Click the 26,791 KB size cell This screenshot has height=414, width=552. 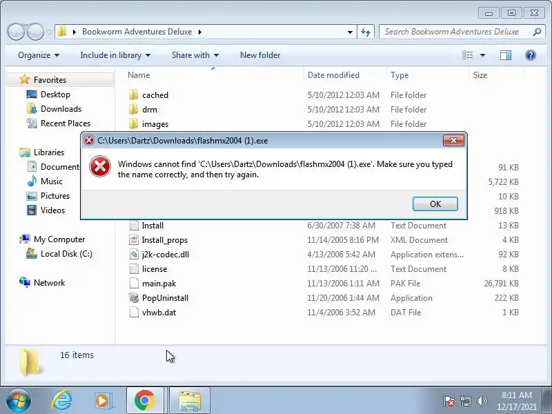tap(501, 284)
